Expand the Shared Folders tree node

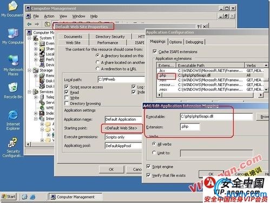coord(36,49)
